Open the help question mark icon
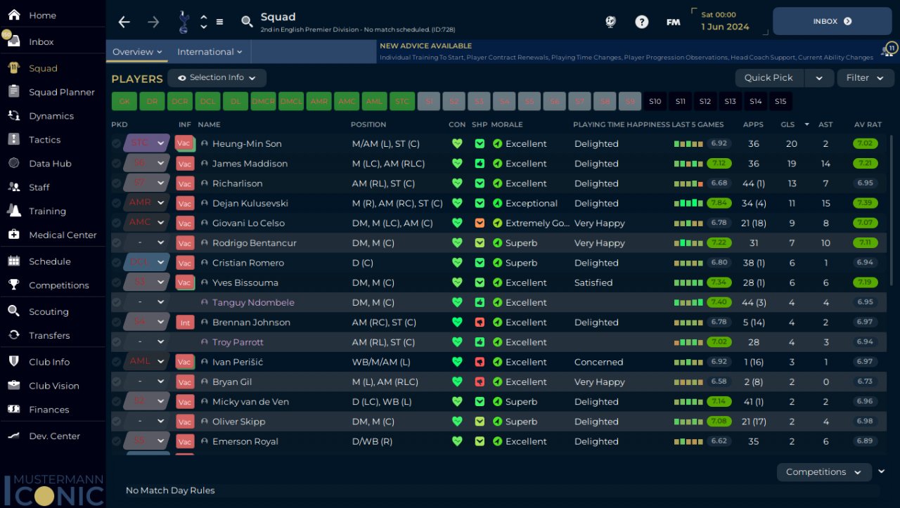Screen dimensions: 900x508 coord(641,22)
